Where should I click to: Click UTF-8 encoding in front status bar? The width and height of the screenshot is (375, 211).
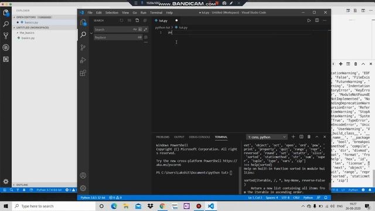285,198
